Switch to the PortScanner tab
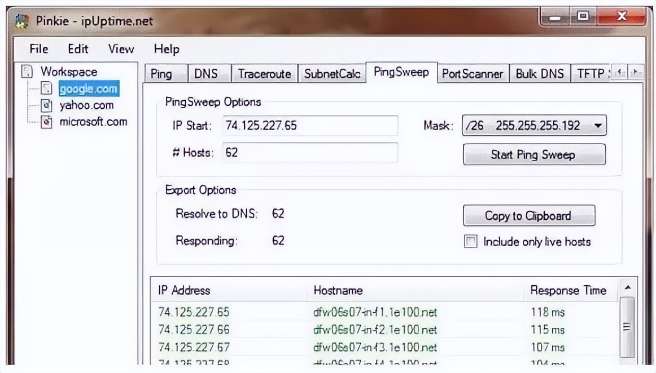656x373 pixels. (x=473, y=74)
